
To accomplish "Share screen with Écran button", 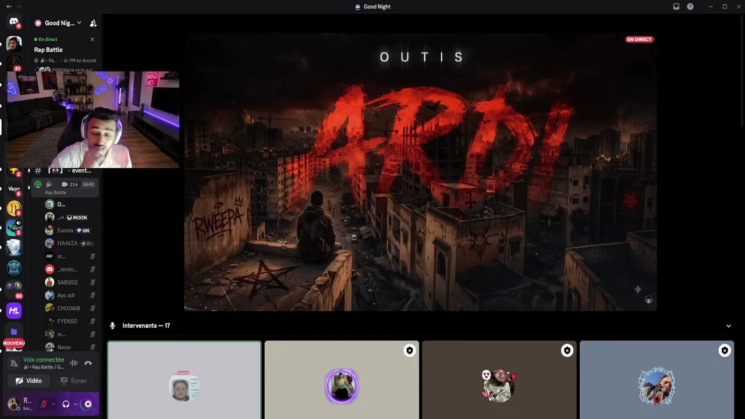I will pyautogui.click(x=74, y=381).
